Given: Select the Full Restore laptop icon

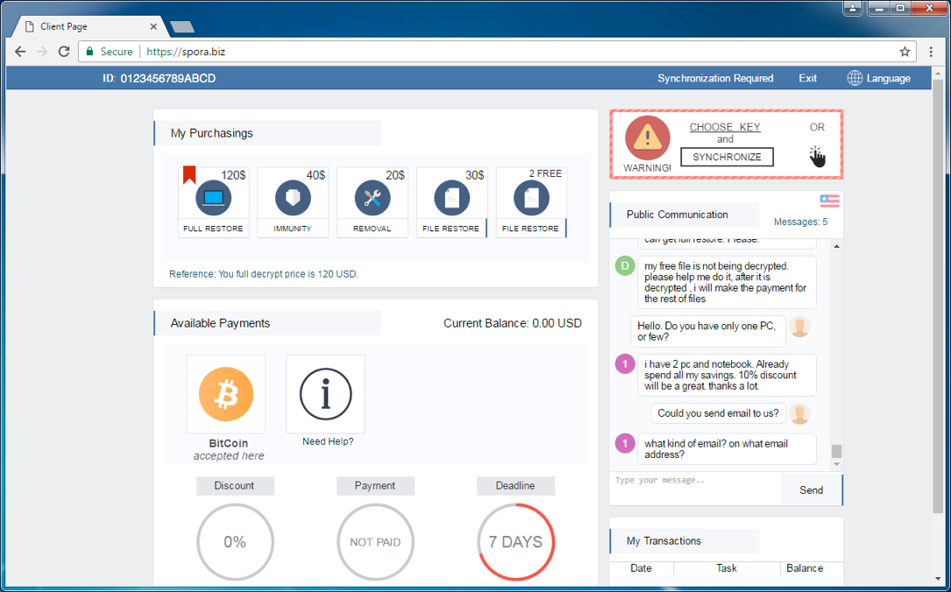Looking at the screenshot, I should point(213,198).
